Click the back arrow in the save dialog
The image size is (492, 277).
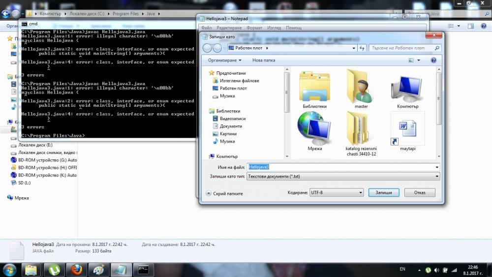pyautogui.click(x=207, y=48)
